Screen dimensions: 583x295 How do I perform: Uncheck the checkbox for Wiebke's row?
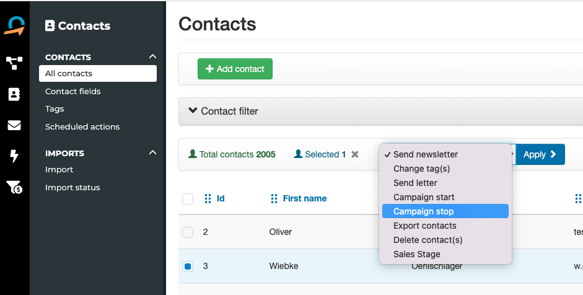[188, 266]
